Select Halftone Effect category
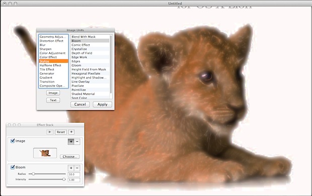Viewport: 312px width, 196px height. [53, 65]
